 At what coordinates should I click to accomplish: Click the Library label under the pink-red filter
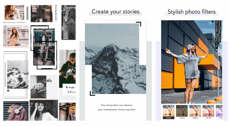point(208,118)
